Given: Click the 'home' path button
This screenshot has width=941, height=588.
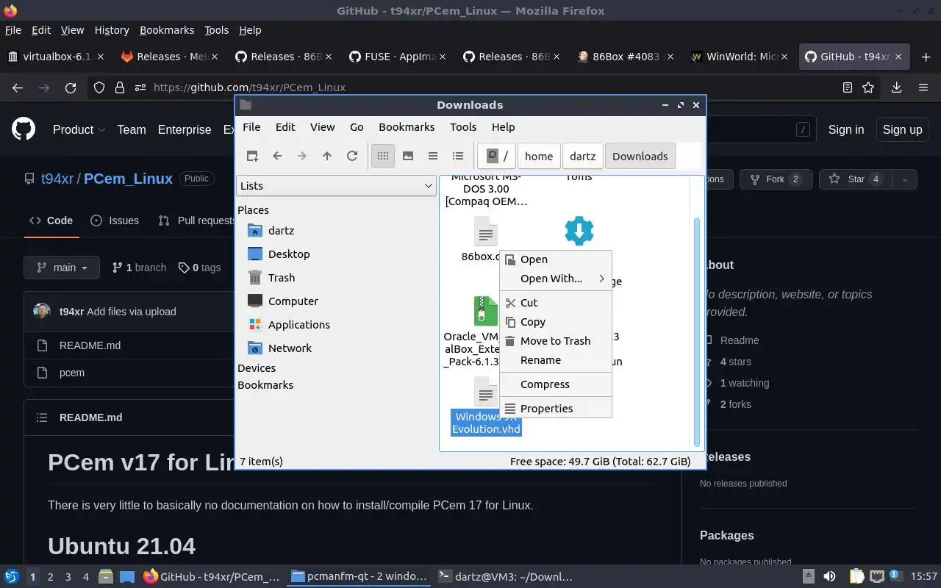Looking at the screenshot, I should click(x=539, y=156).
